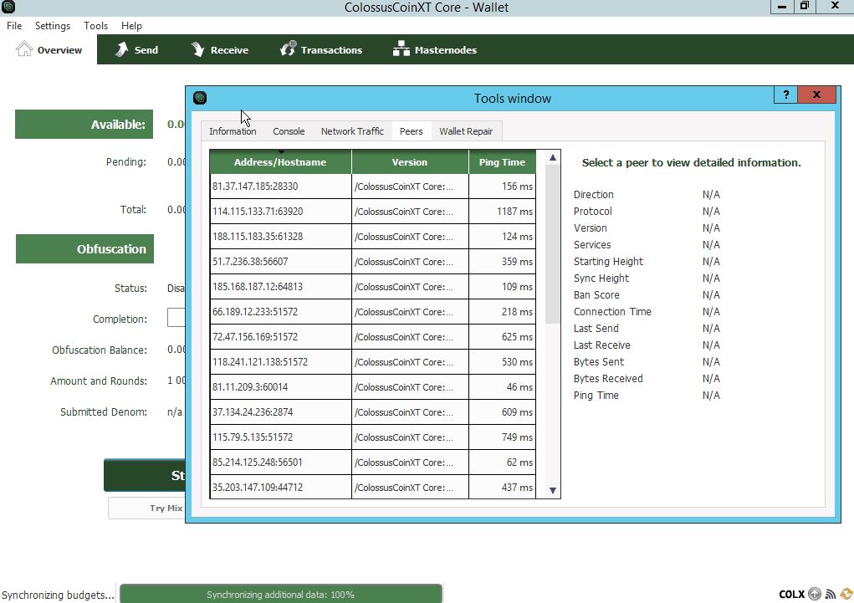This screenshot has width=854, height=603.
Task: Click the version cell in the 218 ms row
Action: (410, 312)
